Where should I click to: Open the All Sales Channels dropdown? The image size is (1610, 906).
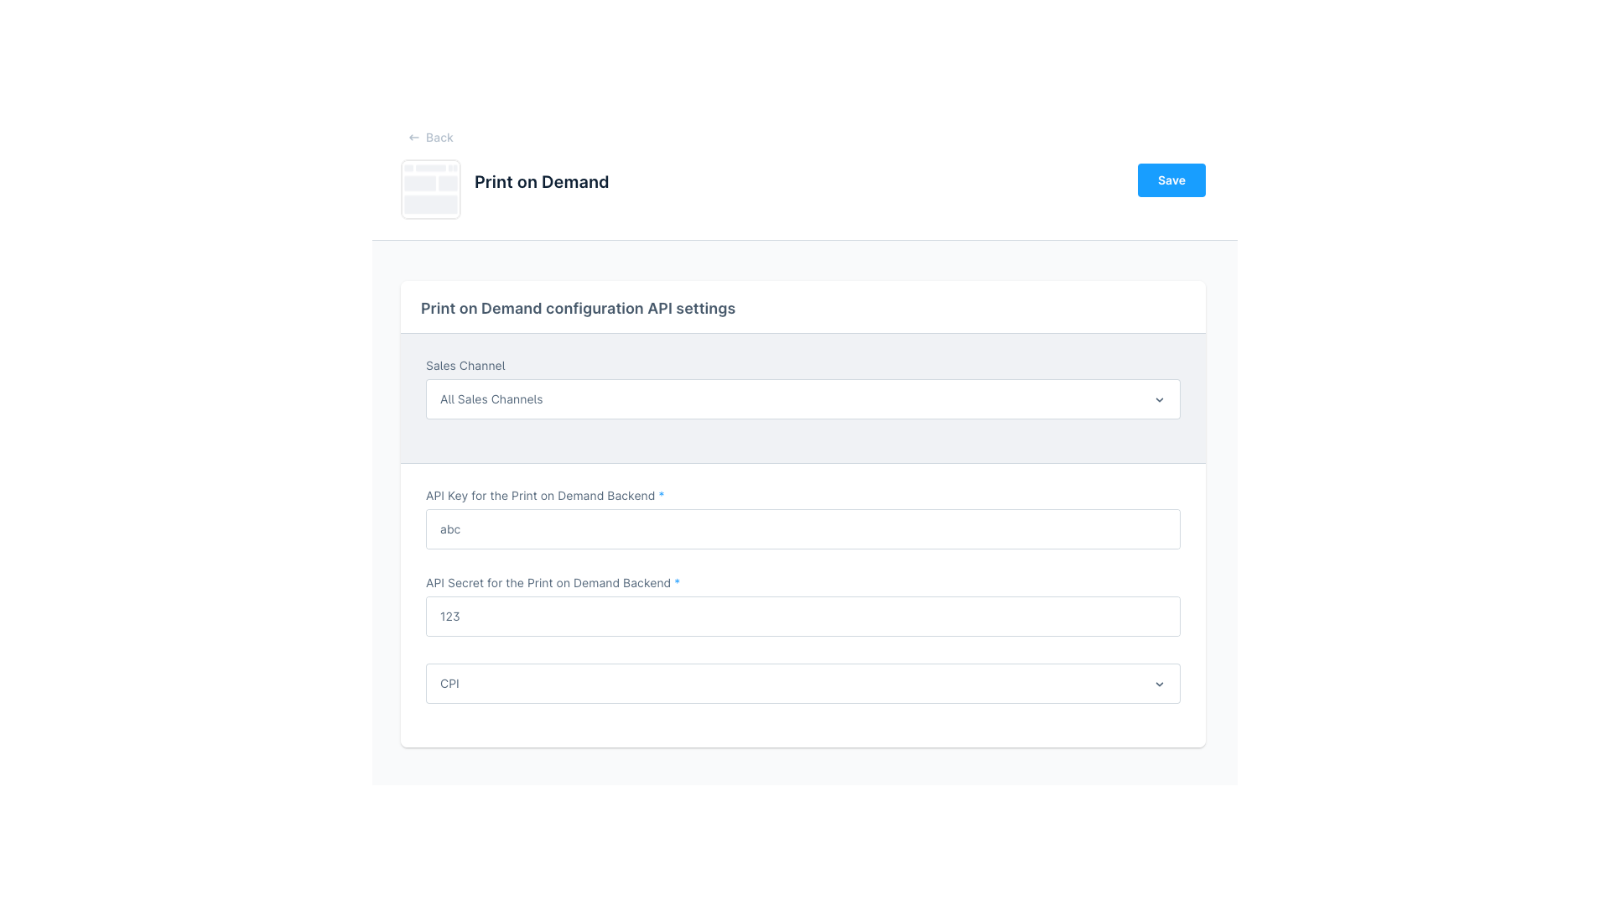803,399
